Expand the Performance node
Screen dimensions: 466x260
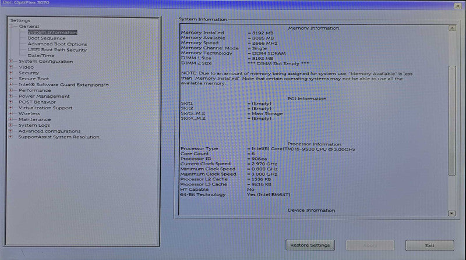coord(11,90)
